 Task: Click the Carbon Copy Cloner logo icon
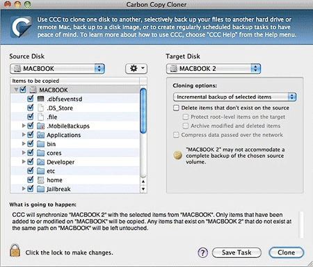coord(21,27)
